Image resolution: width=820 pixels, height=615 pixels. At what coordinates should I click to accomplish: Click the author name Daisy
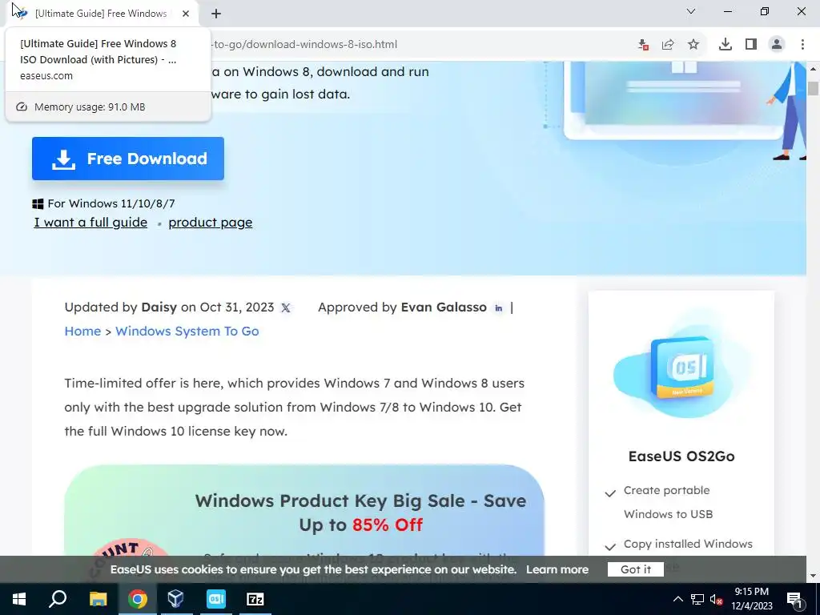coord(159,307)
